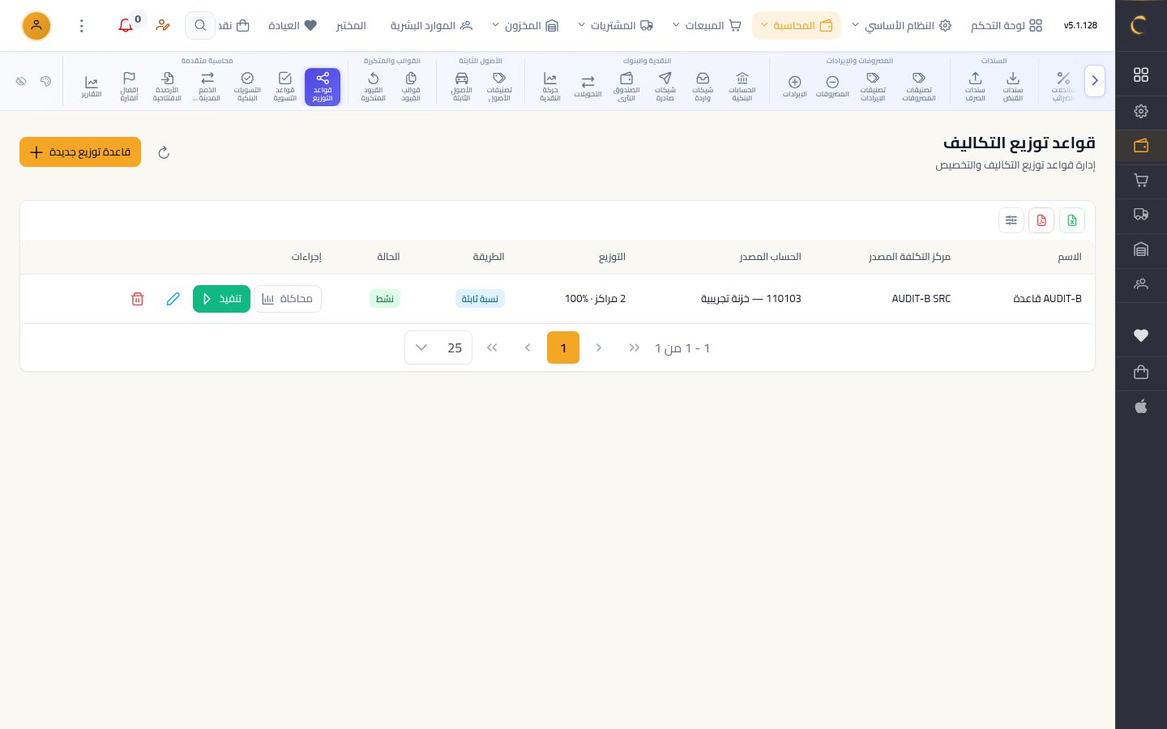The image size is (1167, 729).
Task: Expand the النظام الأساسي menu
Action: click(901, 26)
